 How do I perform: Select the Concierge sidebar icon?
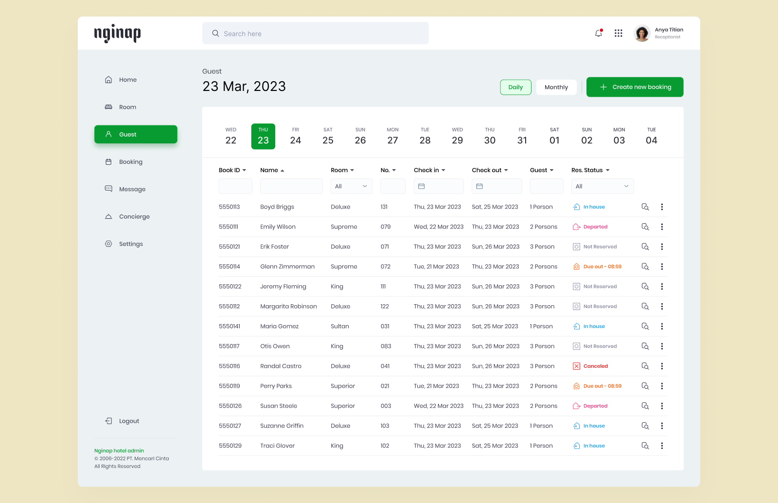(108, 216)
